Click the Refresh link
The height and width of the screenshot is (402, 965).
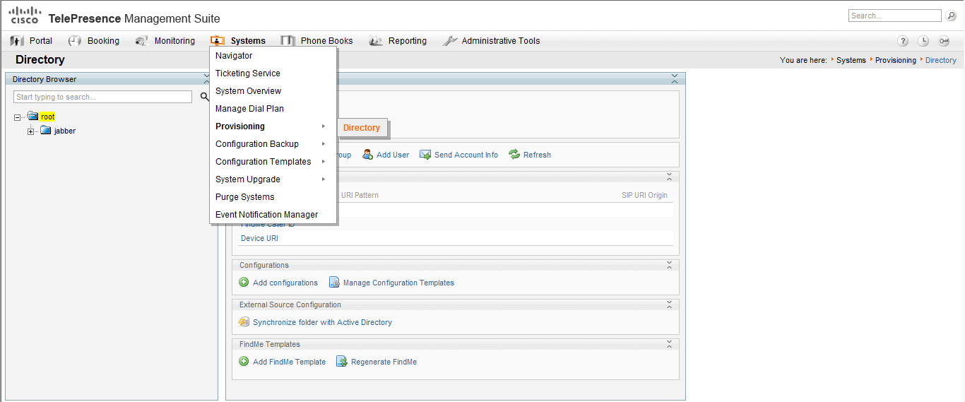coord(537,155)
